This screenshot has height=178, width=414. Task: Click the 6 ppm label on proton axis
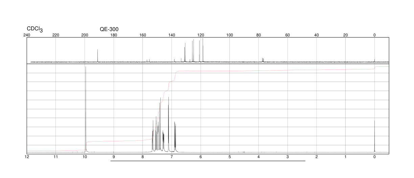201,157
